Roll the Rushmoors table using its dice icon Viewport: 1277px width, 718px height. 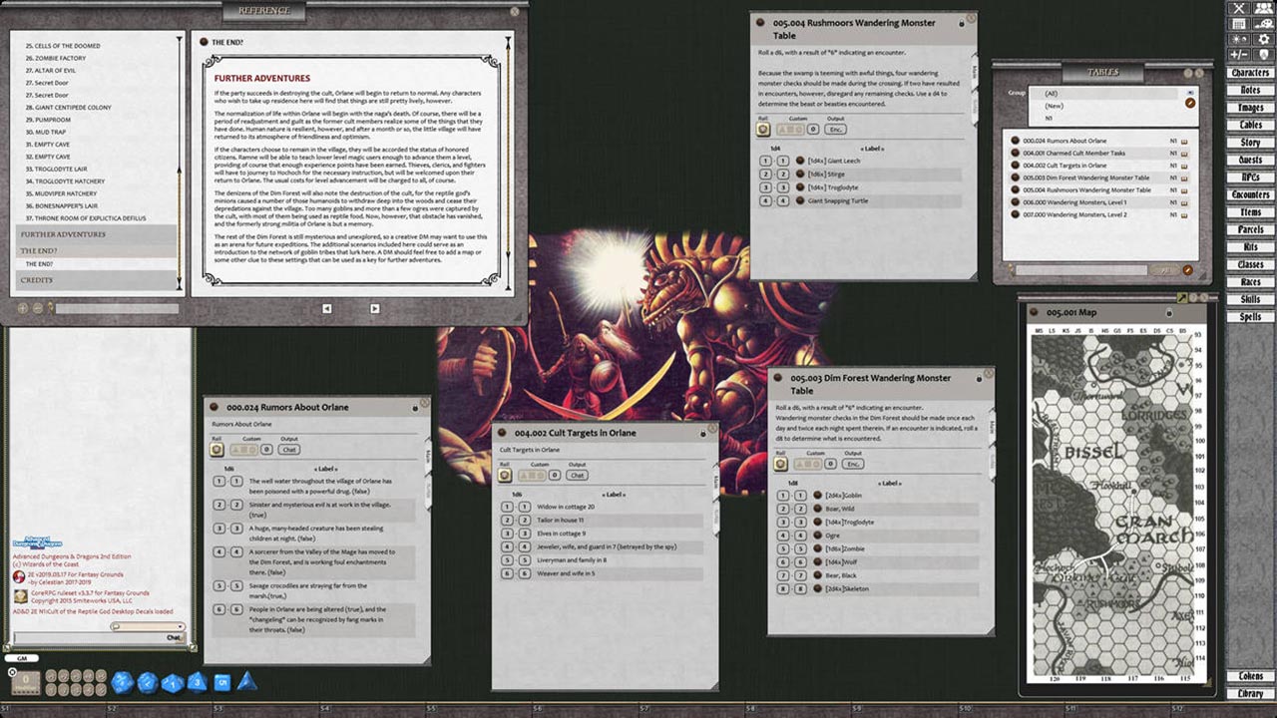763,129
